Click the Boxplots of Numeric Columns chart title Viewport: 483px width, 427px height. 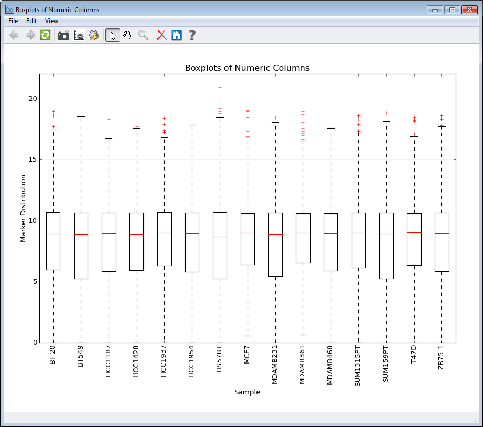coord(247,68)
